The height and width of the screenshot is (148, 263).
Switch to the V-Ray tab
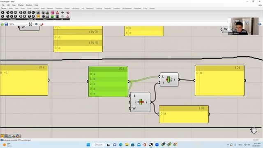pos(145,8)
